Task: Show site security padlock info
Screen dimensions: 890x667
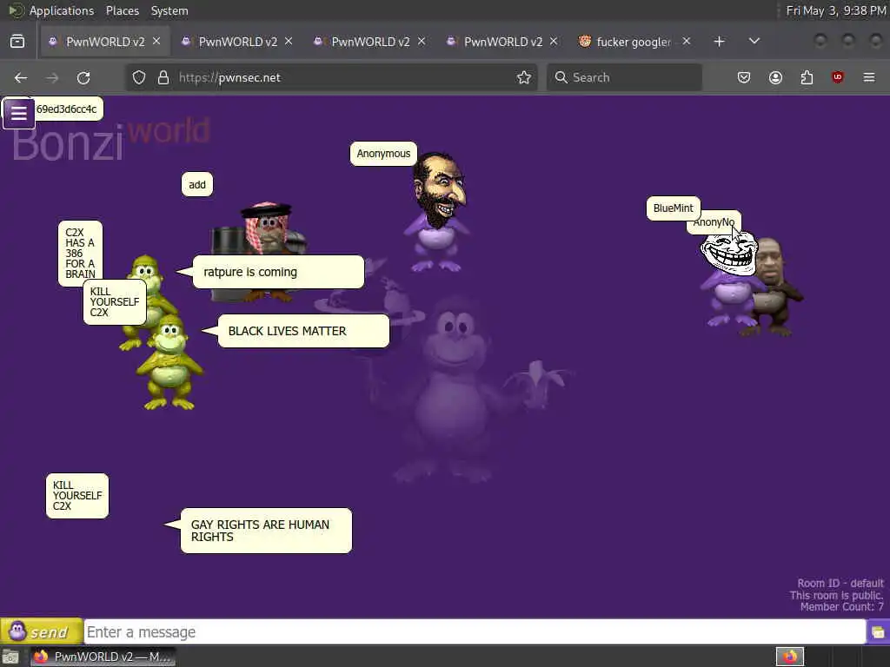Action: coord(163,77)
